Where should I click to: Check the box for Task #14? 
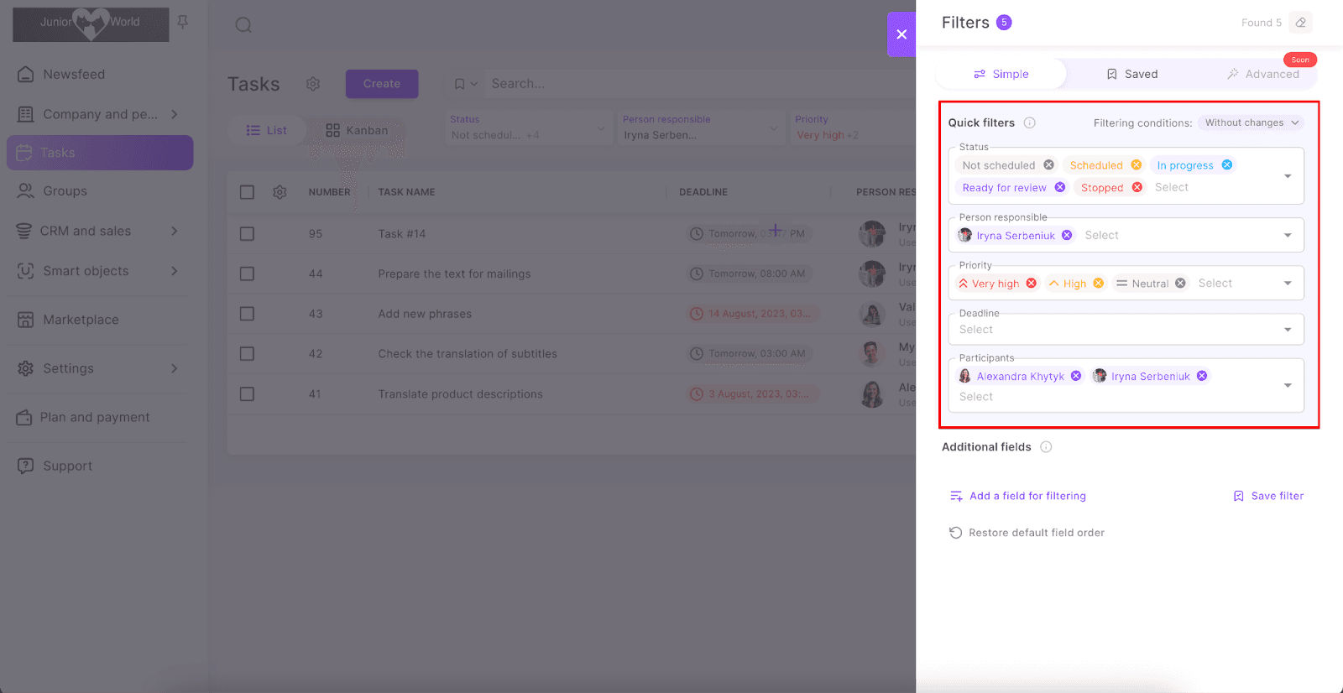point(247,234)
